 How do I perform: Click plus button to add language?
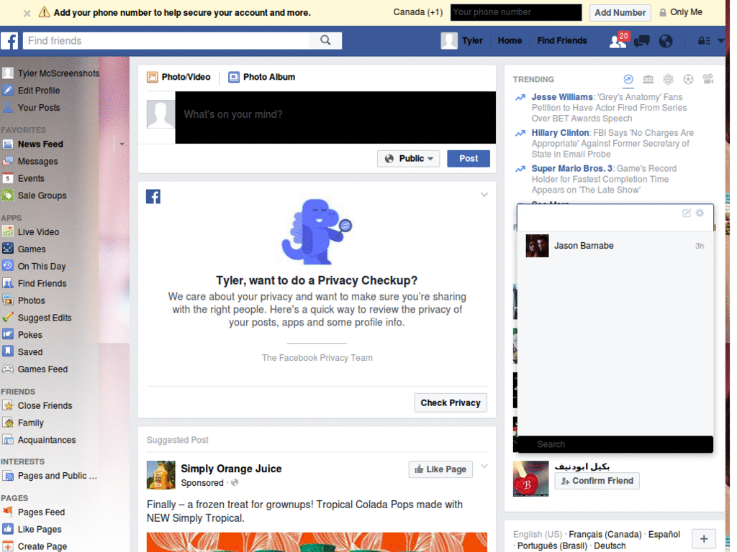(x=704, y=539)
